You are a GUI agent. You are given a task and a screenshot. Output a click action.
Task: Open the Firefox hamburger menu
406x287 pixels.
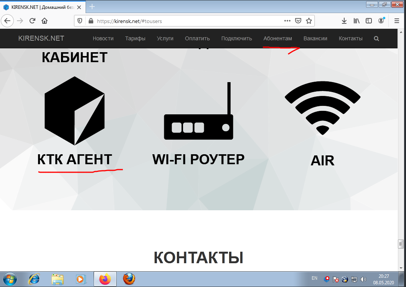pyautogui.click(x=396, y=21)
